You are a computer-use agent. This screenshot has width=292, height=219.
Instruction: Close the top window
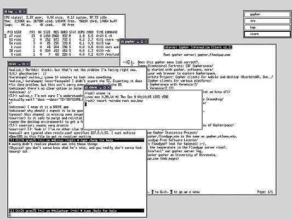click(x=24, y=11)
